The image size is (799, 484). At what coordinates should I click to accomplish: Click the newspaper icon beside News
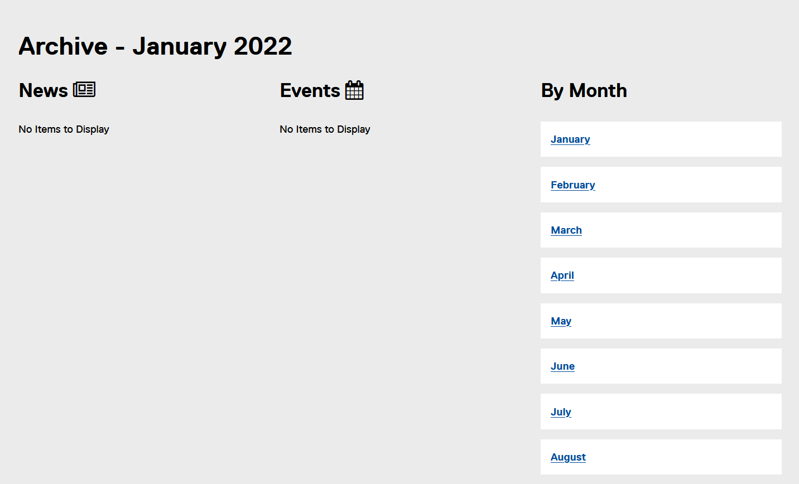[x=84, y=89]
